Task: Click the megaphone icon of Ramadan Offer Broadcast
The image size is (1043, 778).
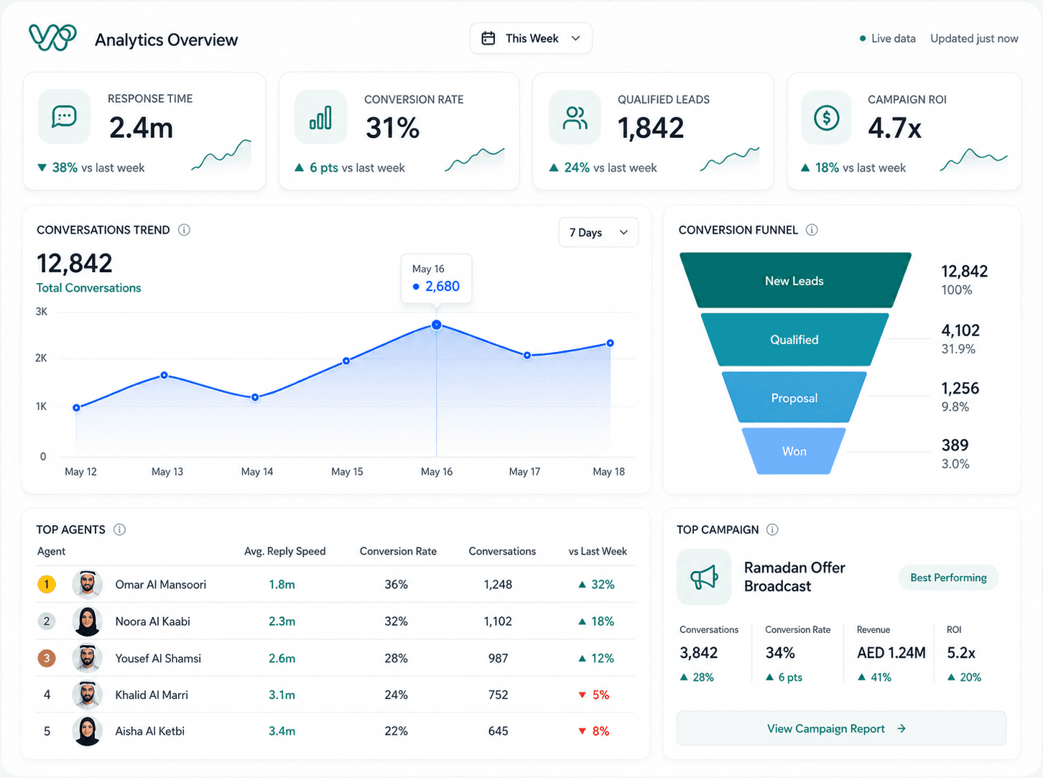Action: (704, 577)
